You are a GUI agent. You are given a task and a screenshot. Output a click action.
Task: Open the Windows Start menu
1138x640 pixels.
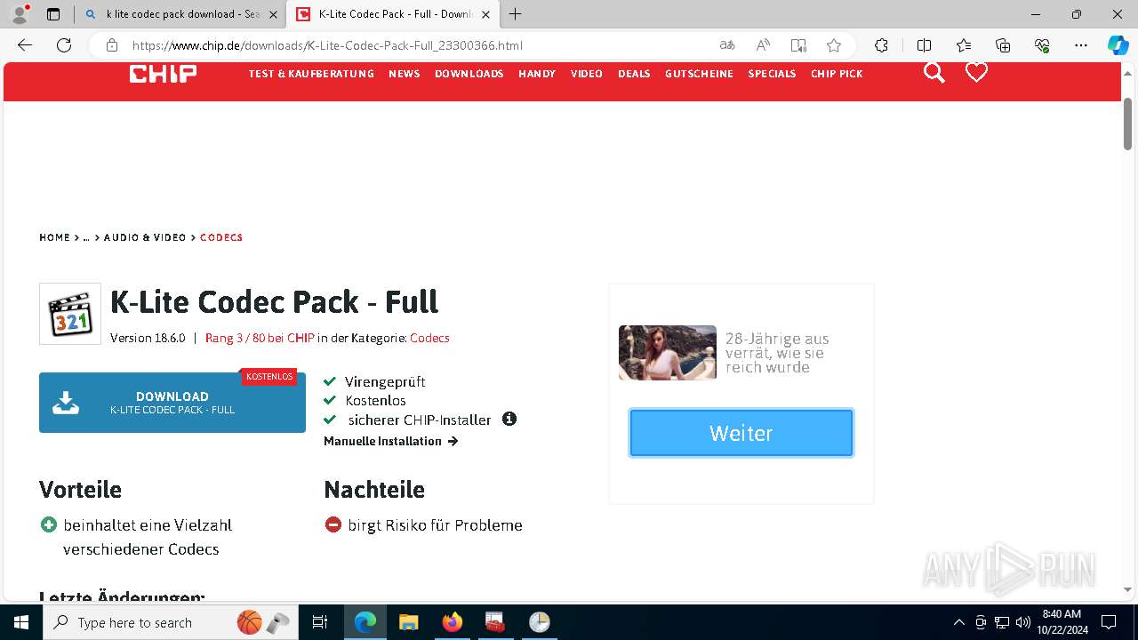coord(21,622)
